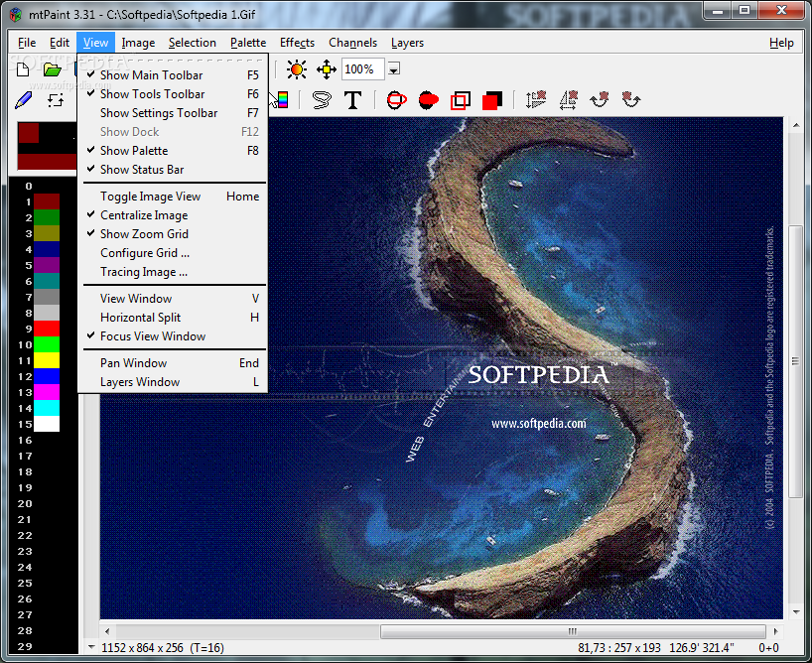This screenshot has height=663, width=812.
Task: Click the outline selection rectangle icon
Action: click(x=461, y=100)
